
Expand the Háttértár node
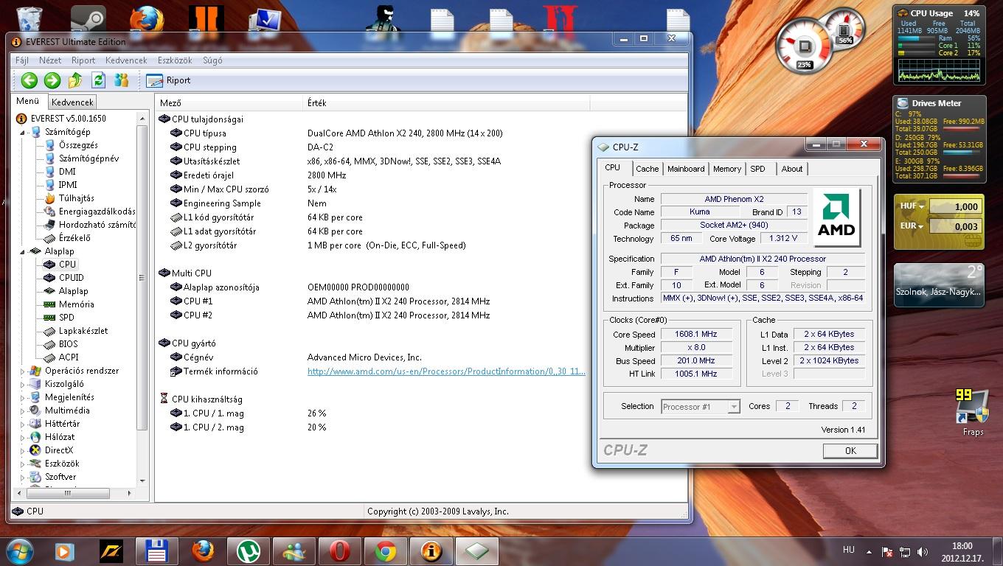click(23, 424)
